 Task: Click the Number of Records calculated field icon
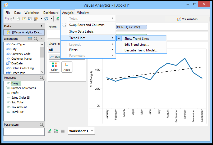[8, 88]
